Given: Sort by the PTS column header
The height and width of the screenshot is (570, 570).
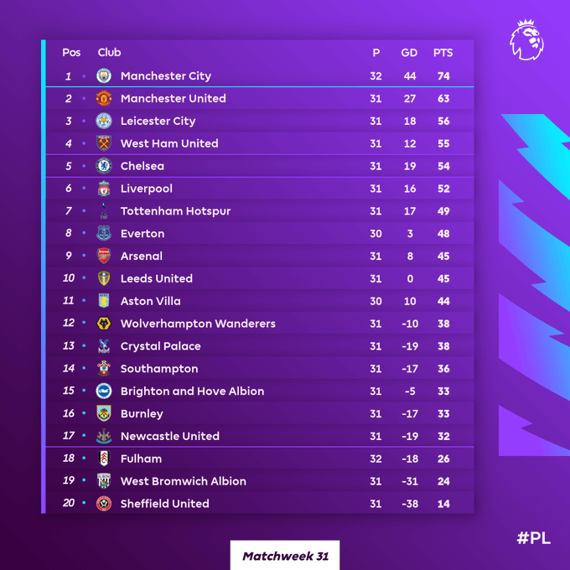Looking at the screenshot, I should pyautogui.click(x=443, y=53).
